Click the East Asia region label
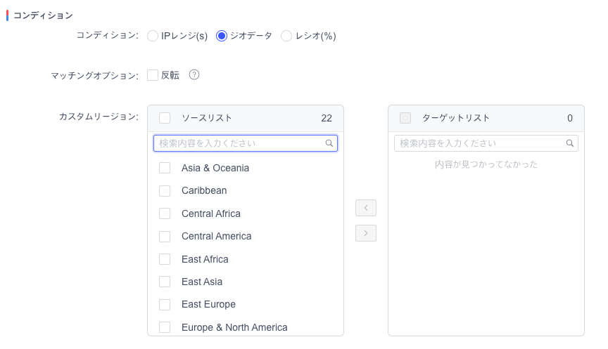The width and height of the screenshot is (608, 349). tap(202, 282)
